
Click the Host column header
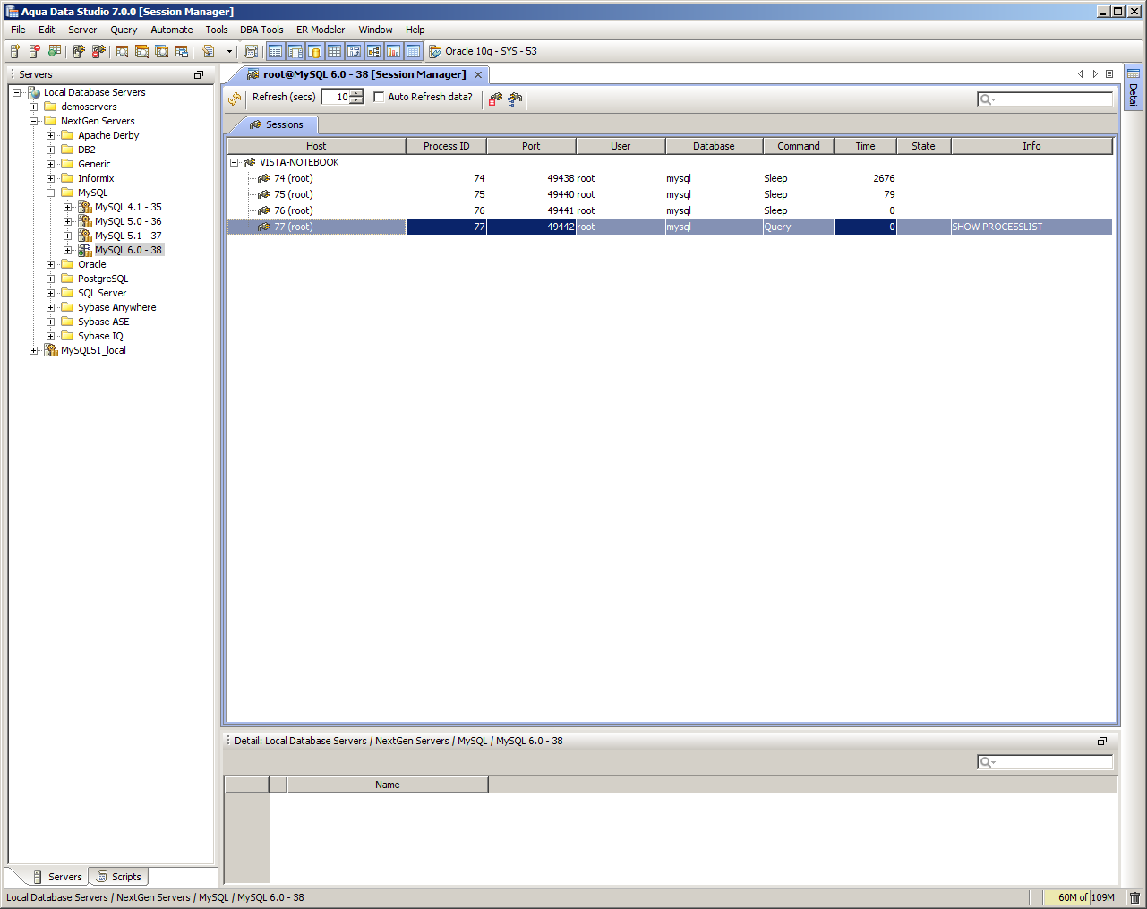point(316,146)
